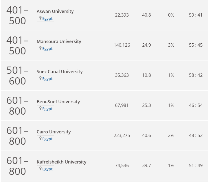This screenshot has width=208, height=182.
Task: Open the Beni-Suef University profile link
Action: (58, 102)
